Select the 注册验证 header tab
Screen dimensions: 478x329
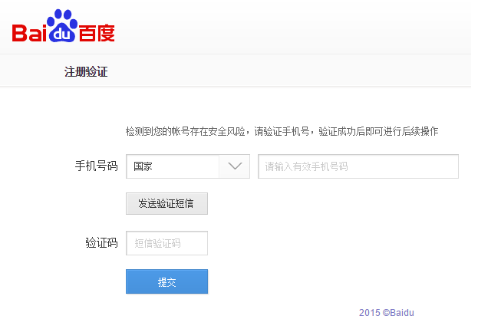86,72
